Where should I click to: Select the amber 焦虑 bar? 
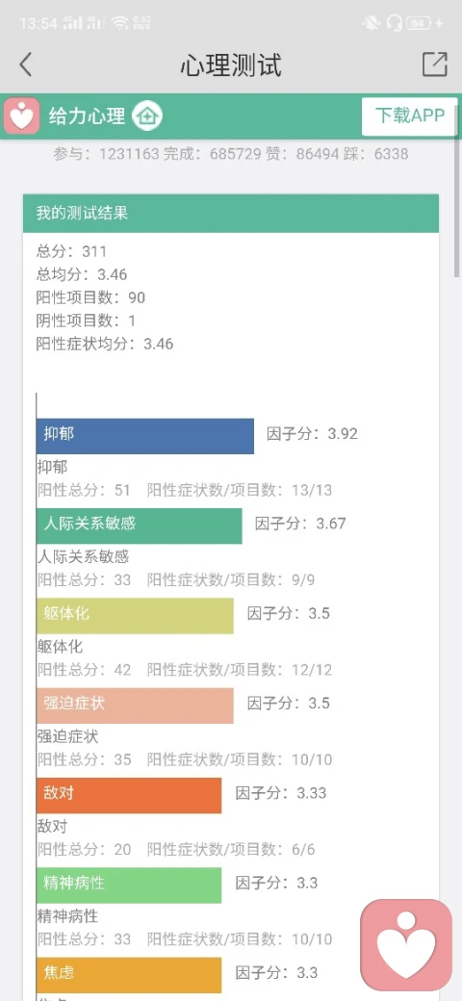click(x=129, y=975)
